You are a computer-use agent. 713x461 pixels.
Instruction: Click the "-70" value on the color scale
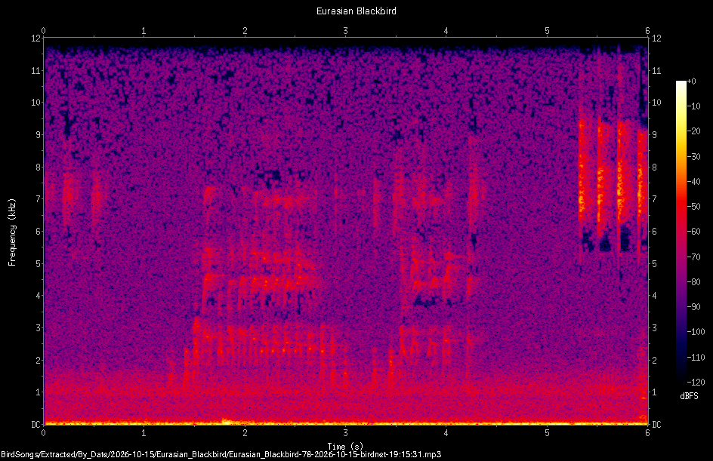point(694,257)
